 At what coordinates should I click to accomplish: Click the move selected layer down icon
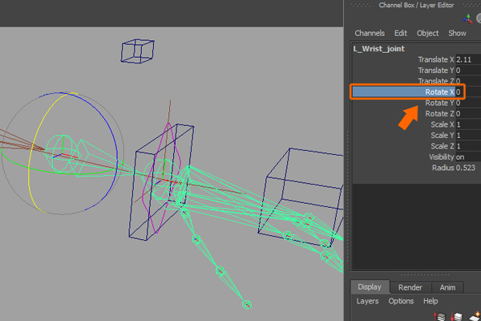[456, 316]
